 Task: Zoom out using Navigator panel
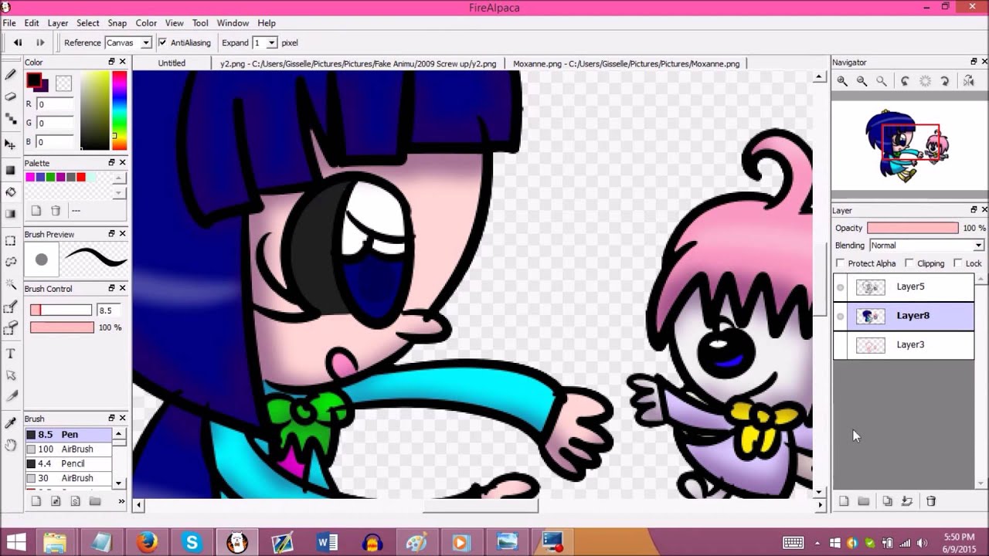[862, 81]
